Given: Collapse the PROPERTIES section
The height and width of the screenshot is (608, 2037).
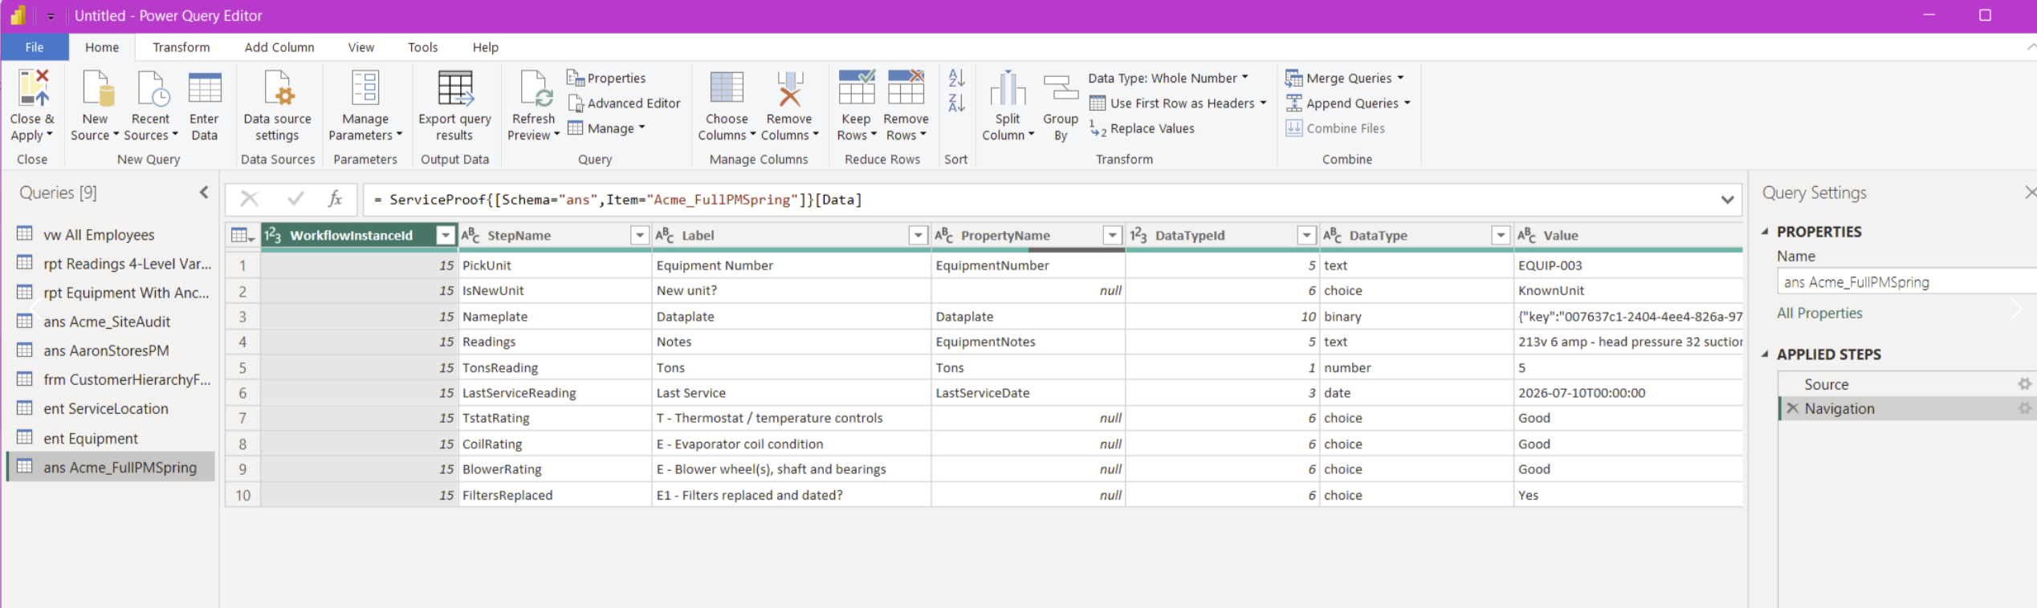Looking at the screenshot, I should click(x=1765, y=232).
